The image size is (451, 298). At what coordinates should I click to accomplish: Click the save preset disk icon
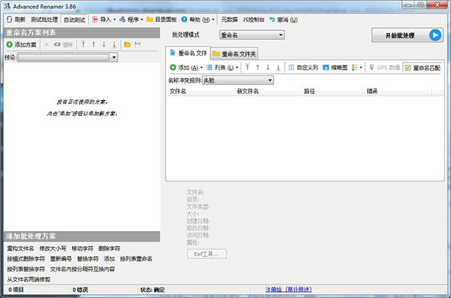point(138,44)
